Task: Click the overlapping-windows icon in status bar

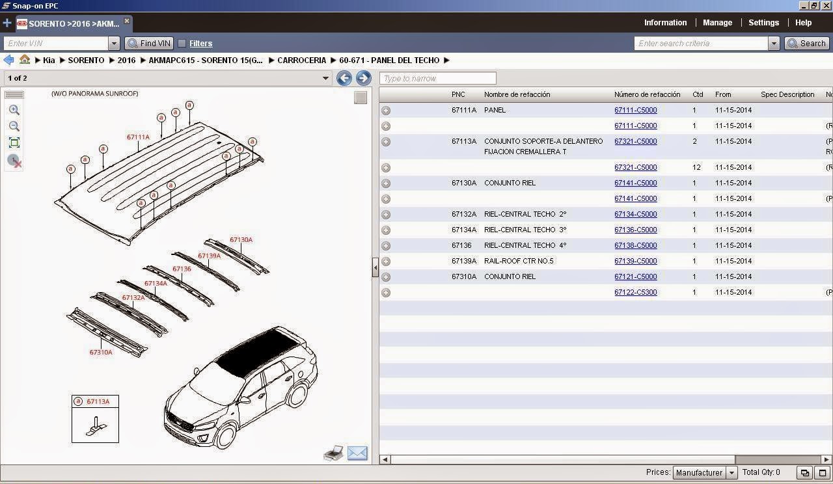Action: click(805, 473)
